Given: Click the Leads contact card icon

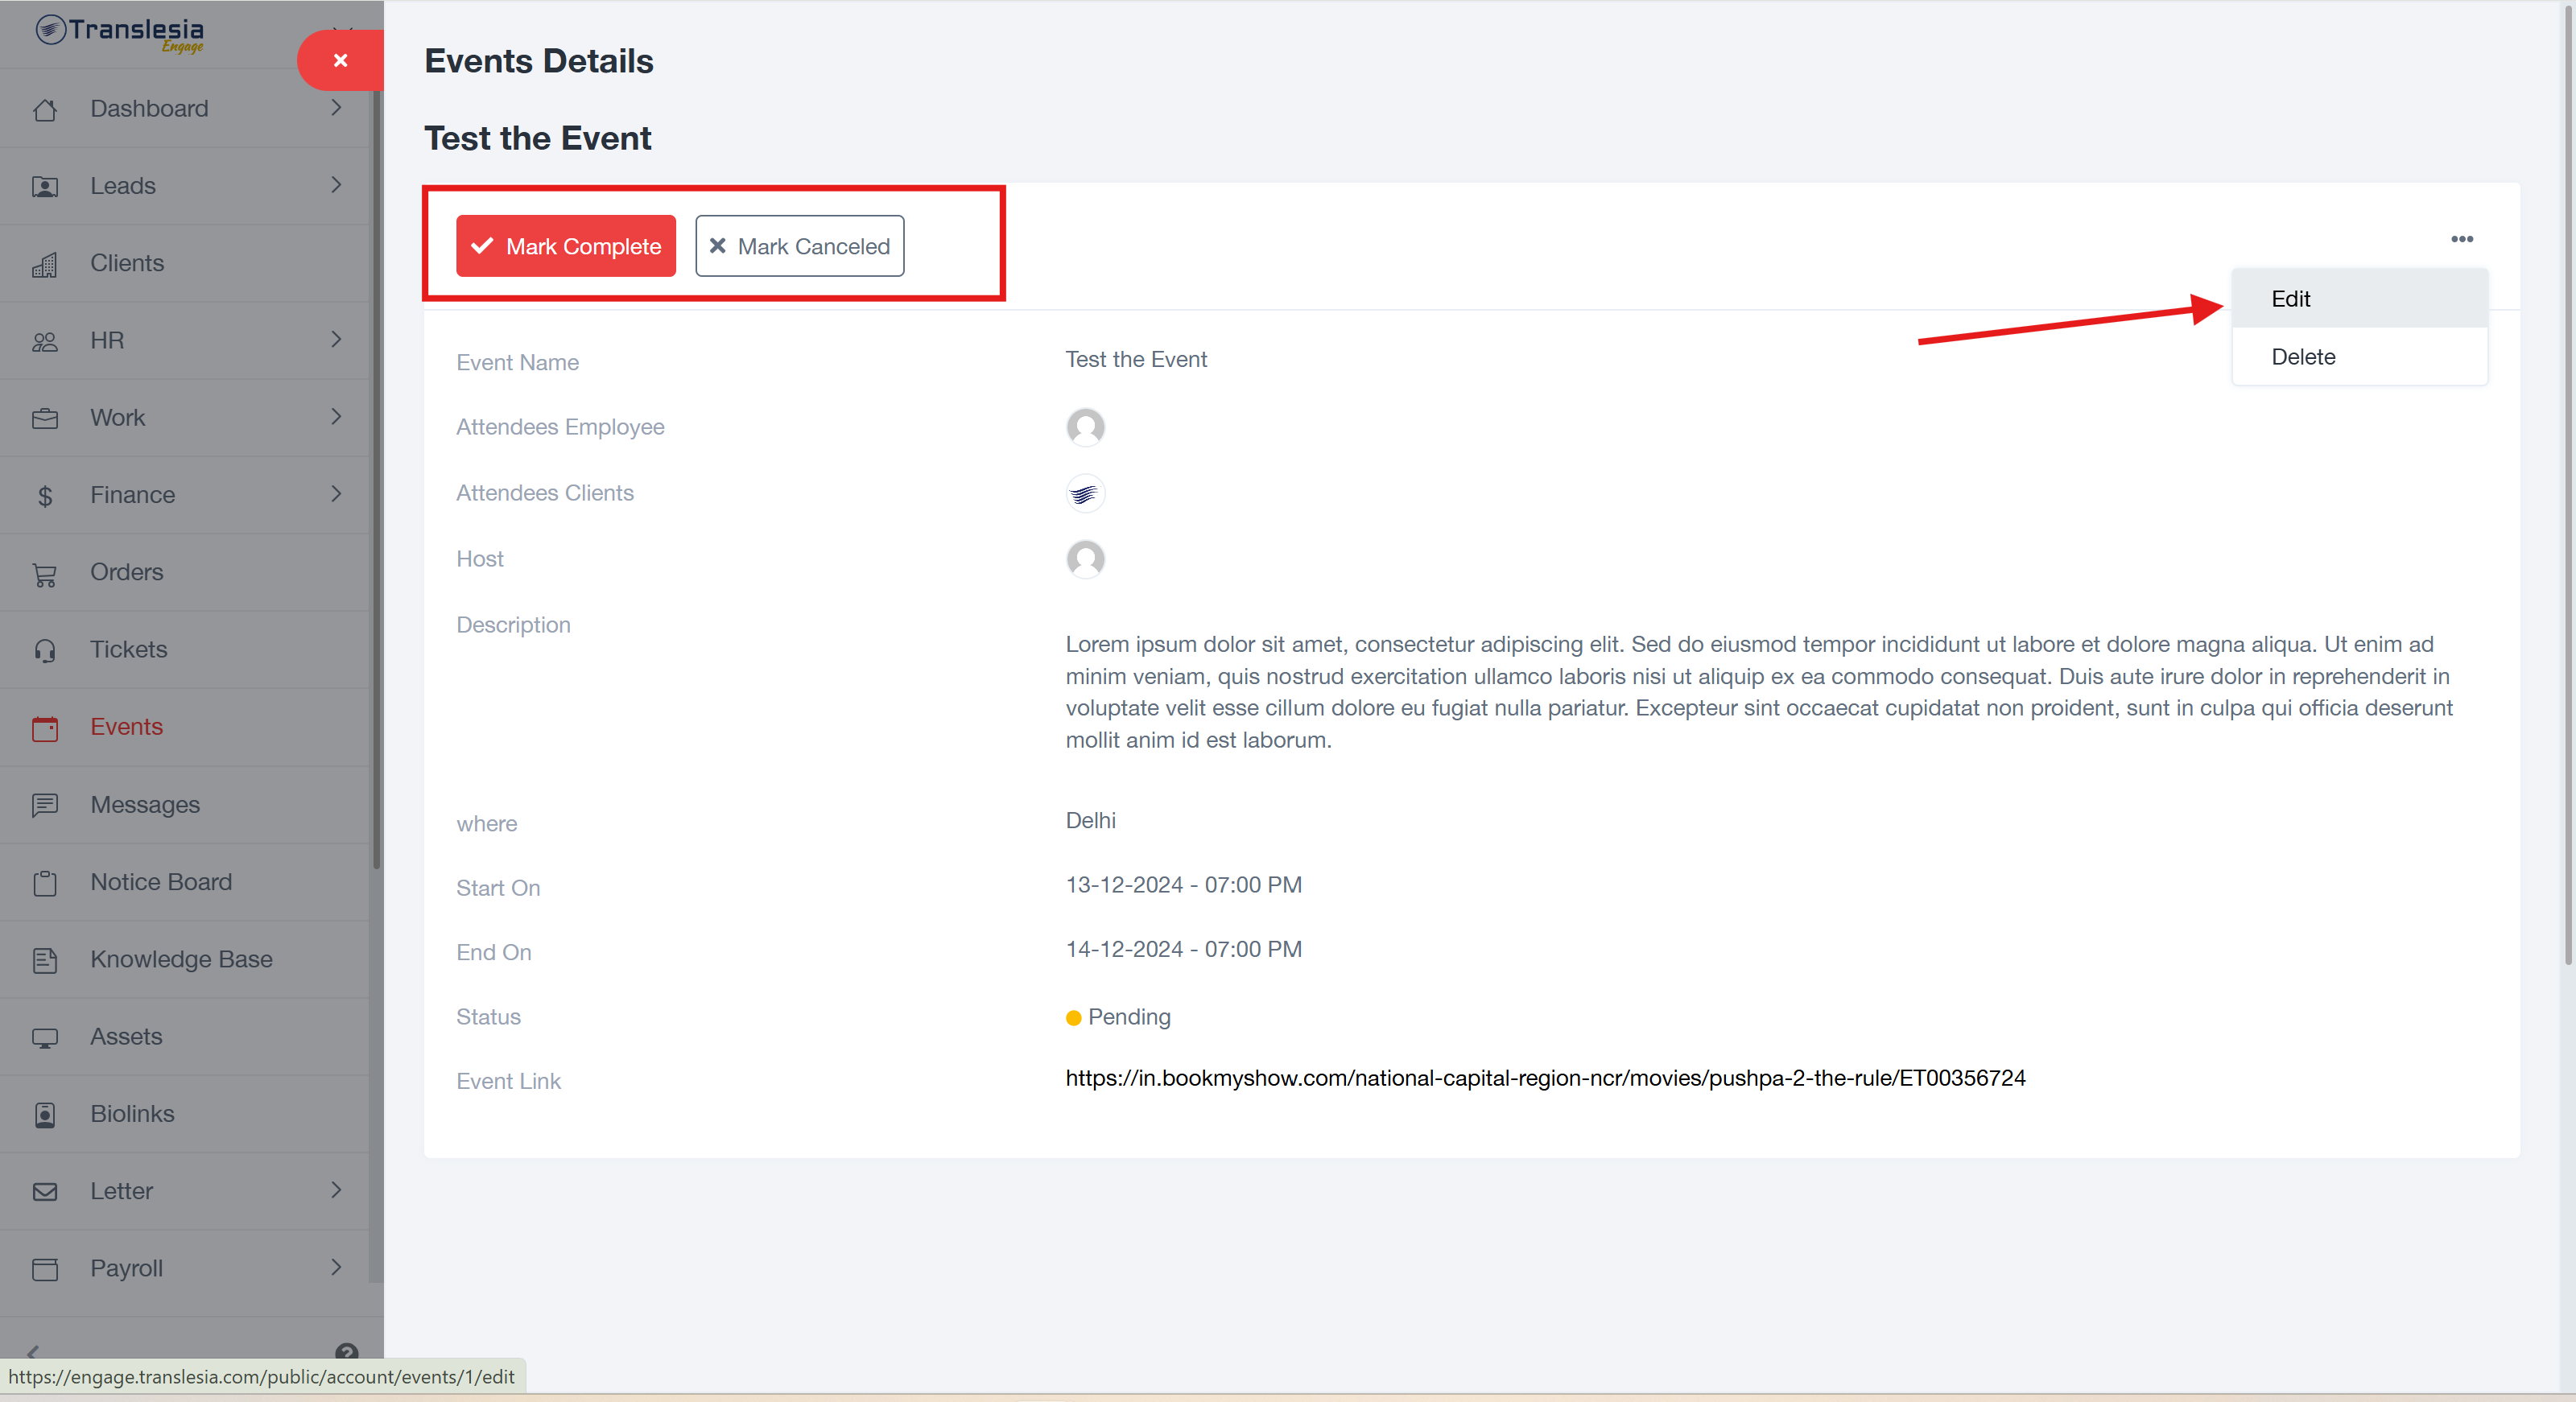Looking at the screenshot, I should [x=45, y=187].
